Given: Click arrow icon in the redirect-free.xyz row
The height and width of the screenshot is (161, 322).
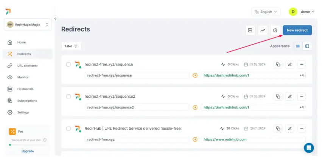Looking at the screenshot, I should click(x=195, y=139).
